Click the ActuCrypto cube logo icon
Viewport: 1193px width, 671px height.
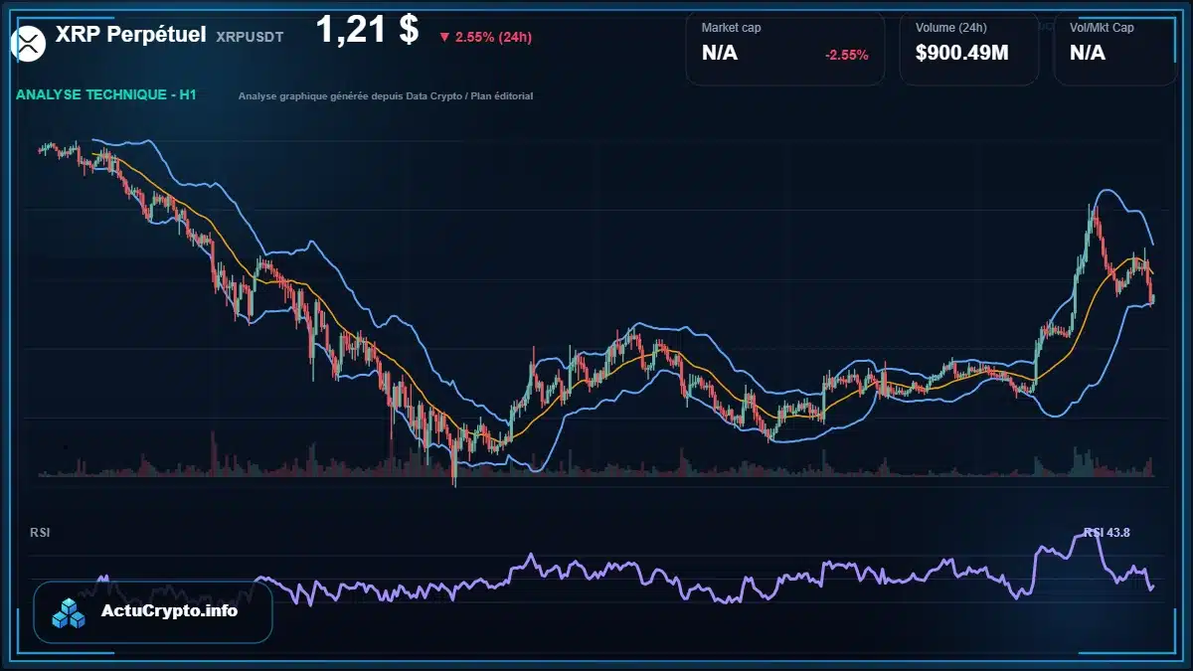click(x=70, y=613)
